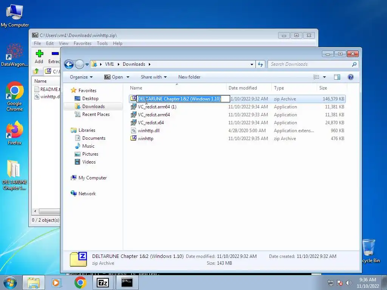Screen dimensions: 387x290
Task: Click the green Add icon in 7-Zip
Action: (x=39, y=54)
